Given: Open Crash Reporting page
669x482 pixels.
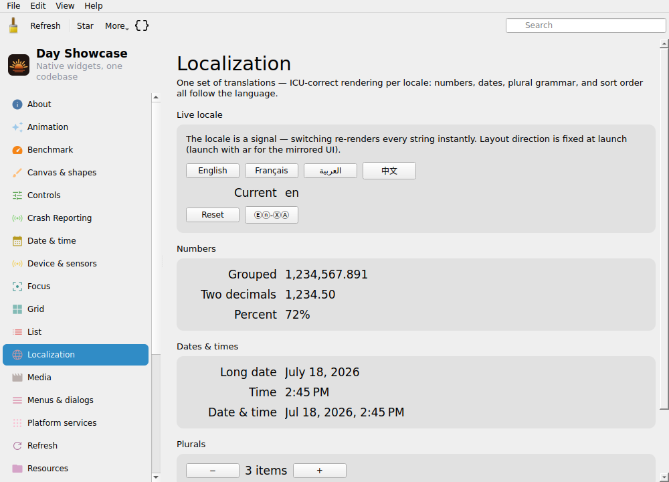Looking at the screenshot, I should (76, 218).
